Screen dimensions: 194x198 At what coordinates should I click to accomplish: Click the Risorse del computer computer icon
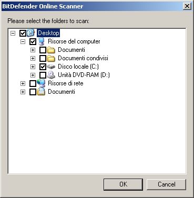(41, 41)
